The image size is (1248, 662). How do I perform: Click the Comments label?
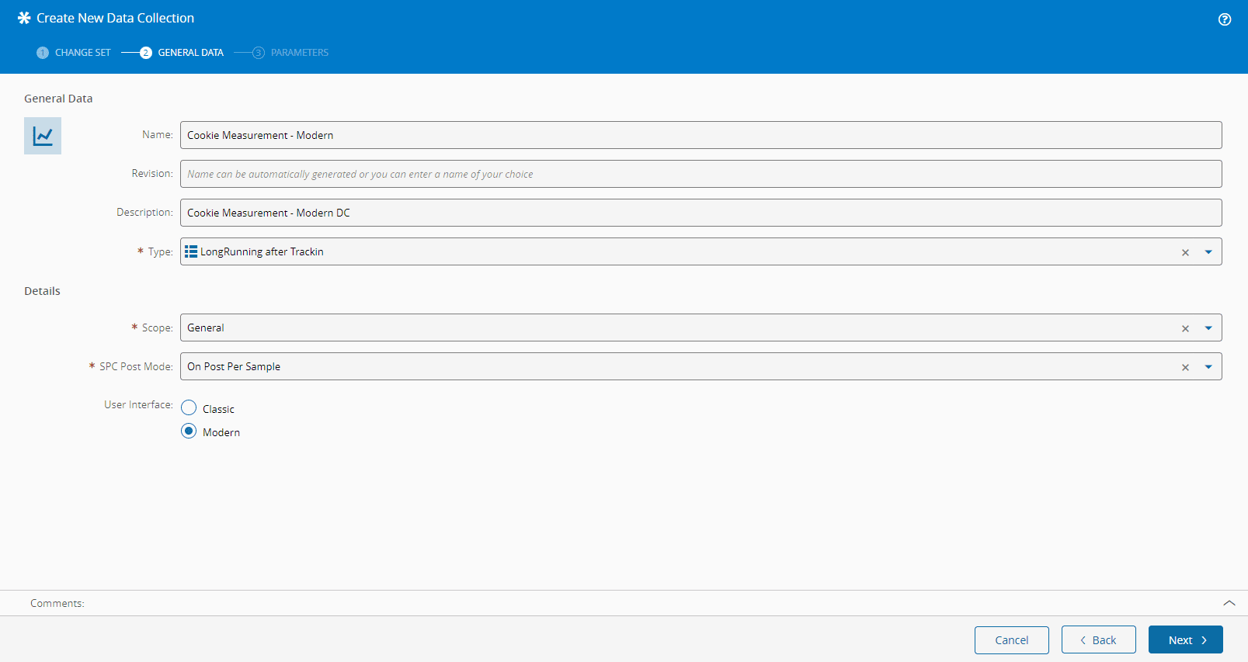[57, 603]
